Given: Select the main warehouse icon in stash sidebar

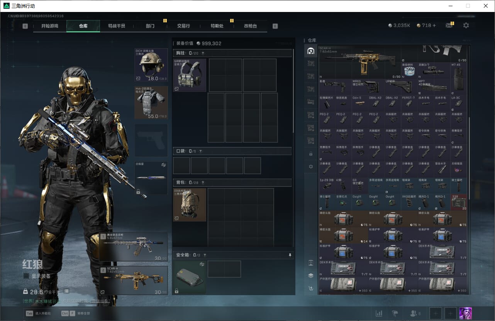Looking at the screenshot, I should [311, 51].
